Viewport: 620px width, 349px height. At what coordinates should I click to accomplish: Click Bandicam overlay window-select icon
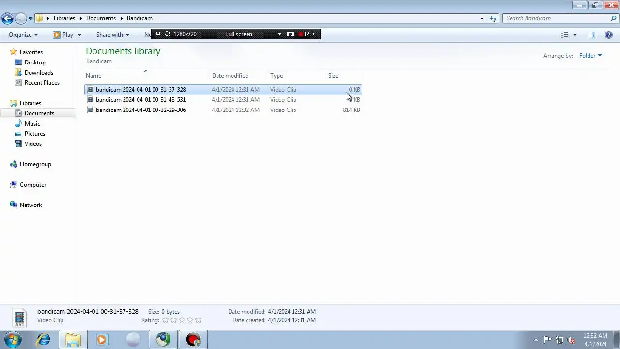[x=157, y=34]
